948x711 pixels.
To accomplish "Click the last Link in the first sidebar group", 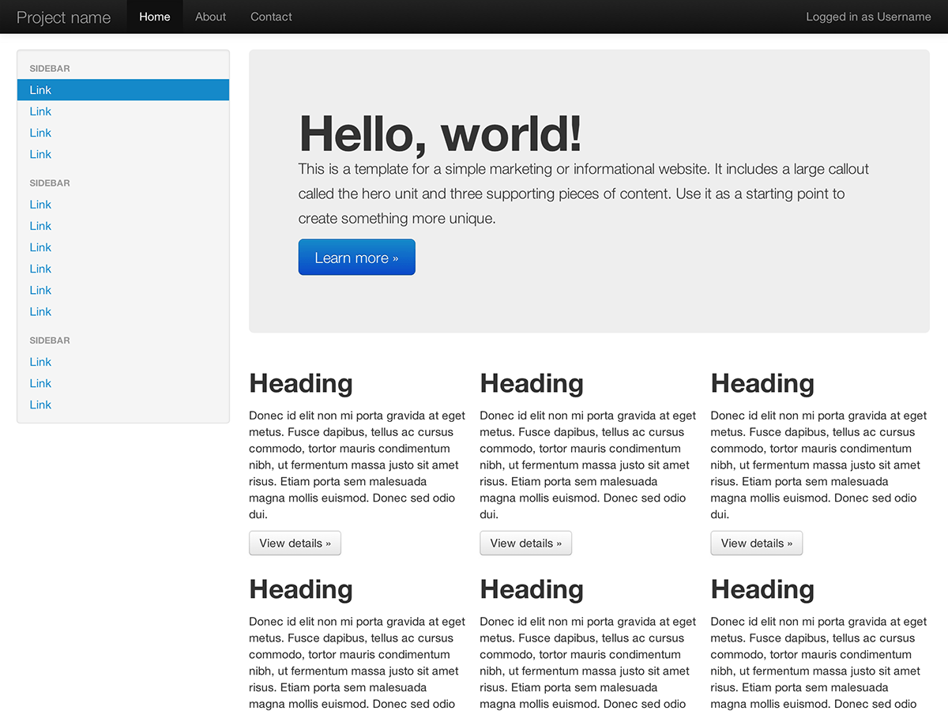I will (40, 154).
